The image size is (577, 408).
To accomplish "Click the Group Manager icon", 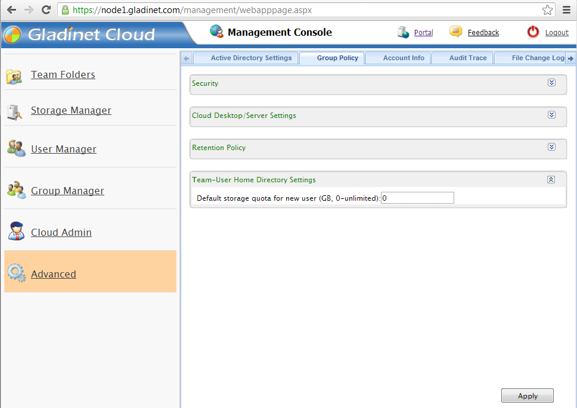I will [x=16, y=189].
